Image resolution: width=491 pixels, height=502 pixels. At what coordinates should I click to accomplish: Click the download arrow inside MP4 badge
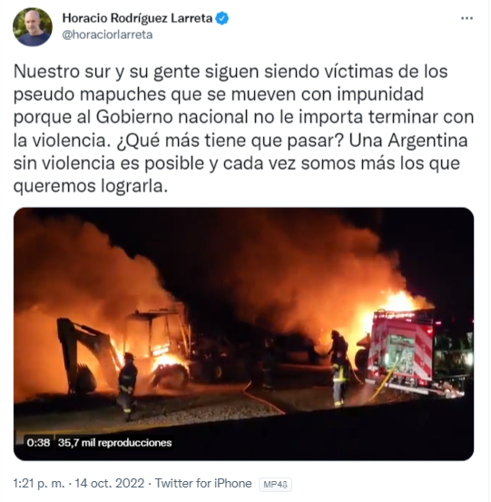pos(285,485)
